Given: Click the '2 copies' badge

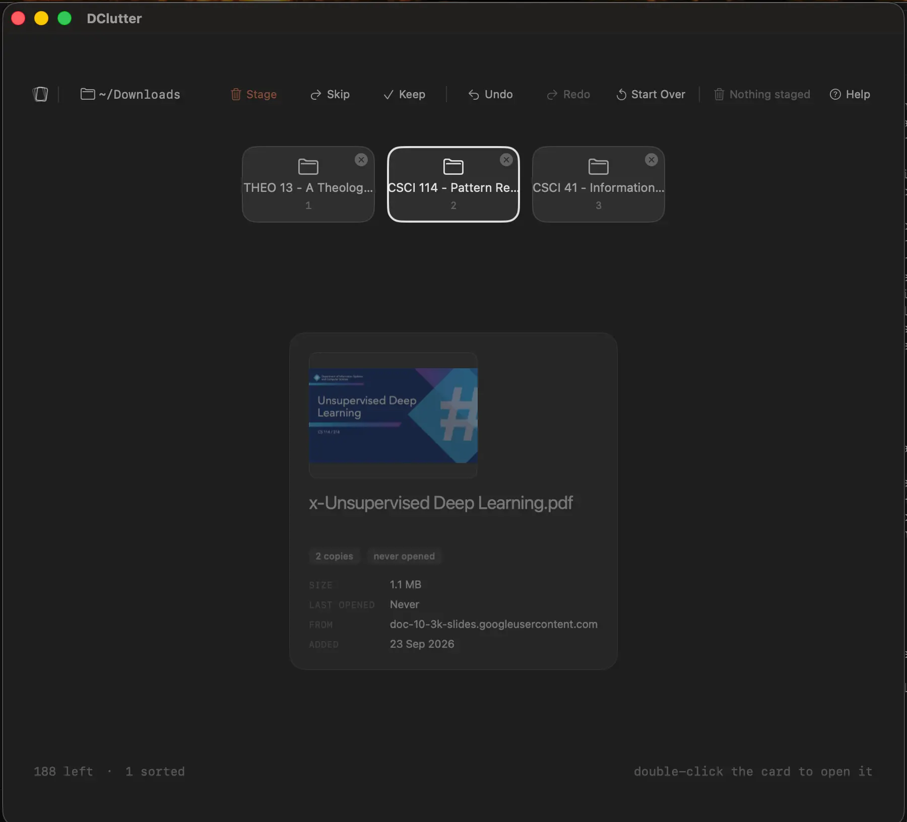Looking at the screenshot, I should [334, 556].
